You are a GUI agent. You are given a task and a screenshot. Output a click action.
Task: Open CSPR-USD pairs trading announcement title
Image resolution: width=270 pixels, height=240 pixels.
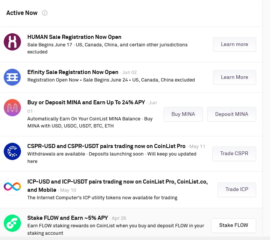point(106,146)
